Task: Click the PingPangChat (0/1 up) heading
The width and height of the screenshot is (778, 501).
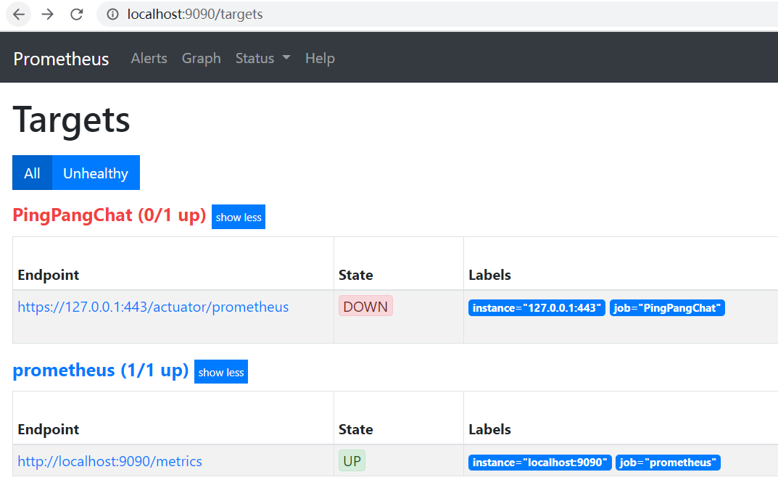Action: tap(109, 215)
